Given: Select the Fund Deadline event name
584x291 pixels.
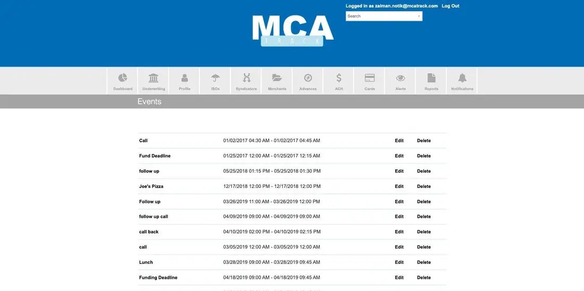Looking at the screenshot, I should coord(155,156).
